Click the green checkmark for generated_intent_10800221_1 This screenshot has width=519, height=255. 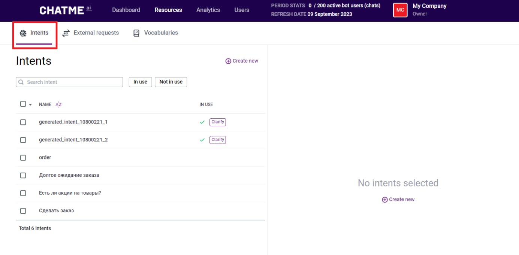202,122
